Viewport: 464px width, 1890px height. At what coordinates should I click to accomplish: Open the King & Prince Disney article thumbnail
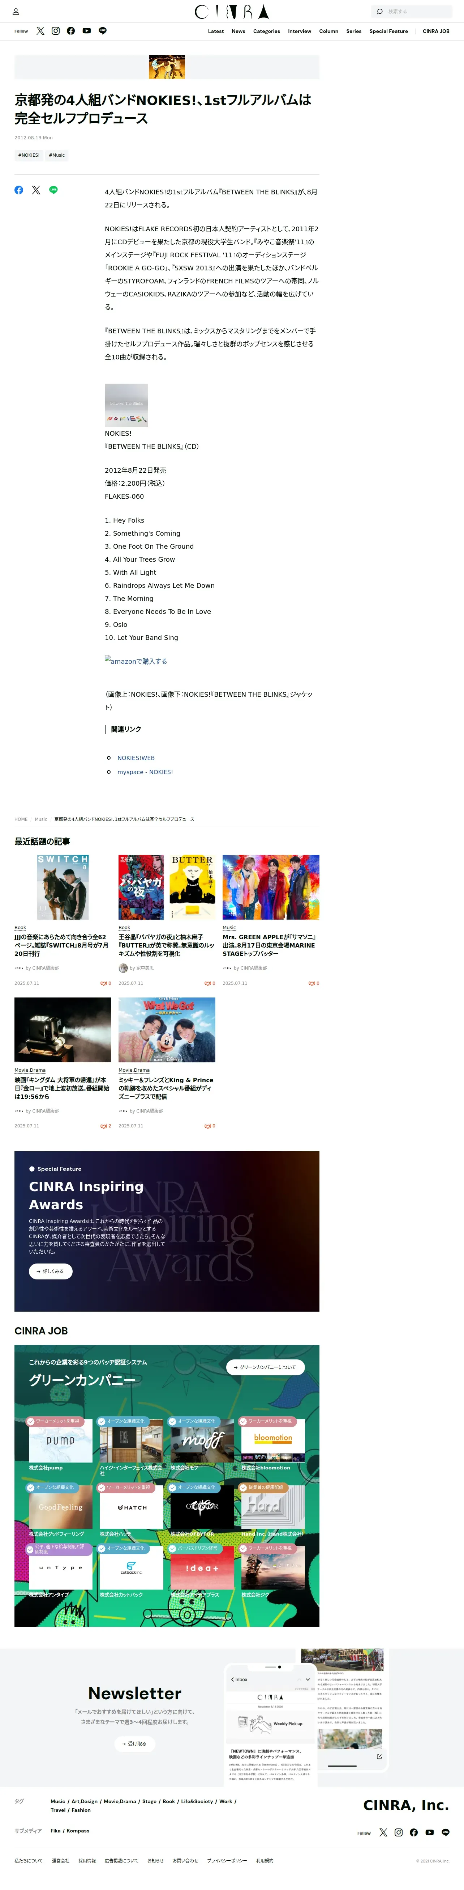(167, 1029)
